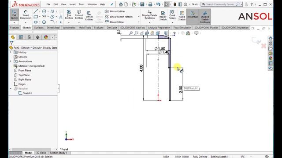Screen dimensions: 282x158
Task: Click the Print icon
Action: [150, 4]
